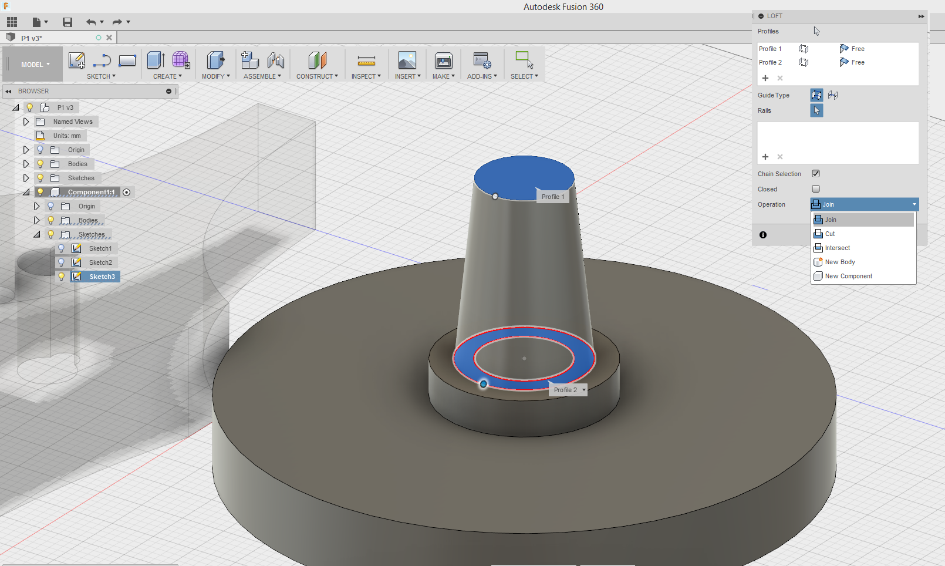Expand the Named Views folder

coord(26,122)
